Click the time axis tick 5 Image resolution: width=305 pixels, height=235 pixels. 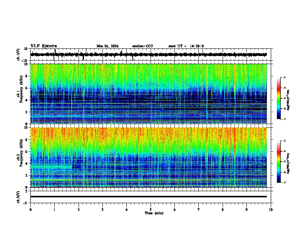coord(151,210)
